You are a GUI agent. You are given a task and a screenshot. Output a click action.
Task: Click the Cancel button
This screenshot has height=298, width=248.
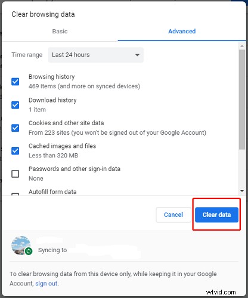(173, 215)
